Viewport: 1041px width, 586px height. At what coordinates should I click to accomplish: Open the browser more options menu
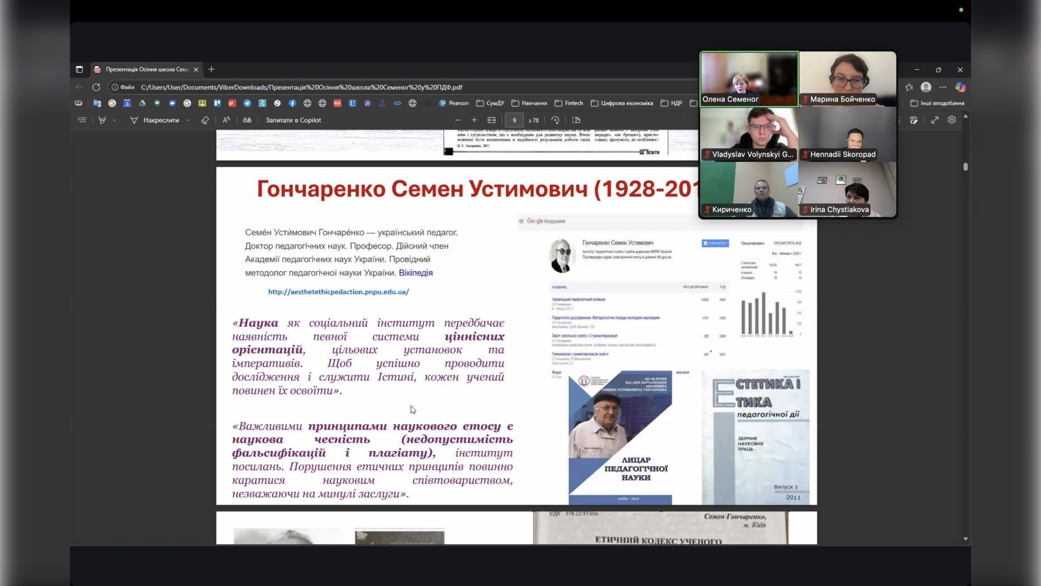pyautogui.click(x=943, y=87)
